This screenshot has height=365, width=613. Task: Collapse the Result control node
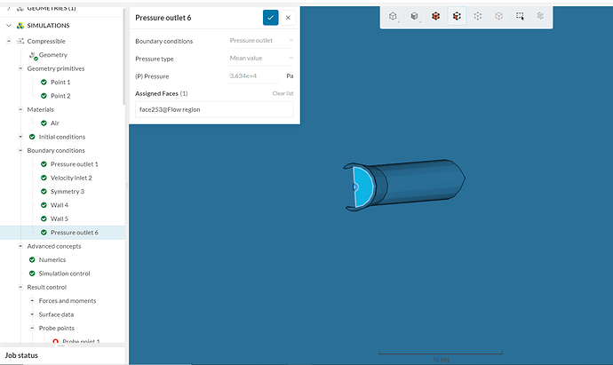(20, 287)
